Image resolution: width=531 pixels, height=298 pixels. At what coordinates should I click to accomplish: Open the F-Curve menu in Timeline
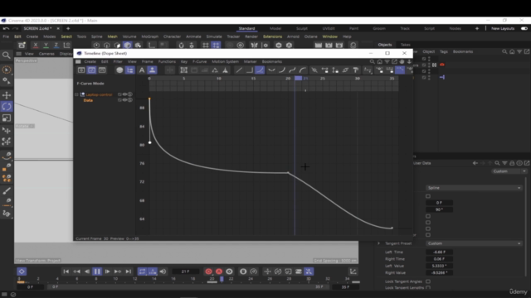199,61
